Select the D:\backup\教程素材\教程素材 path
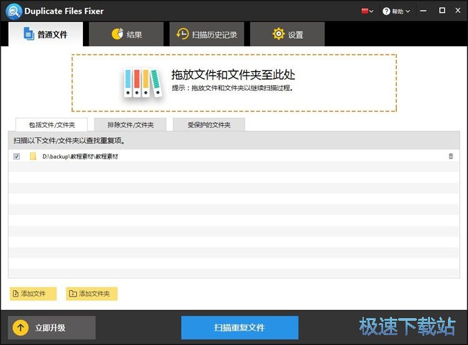 tap(80, 156)
